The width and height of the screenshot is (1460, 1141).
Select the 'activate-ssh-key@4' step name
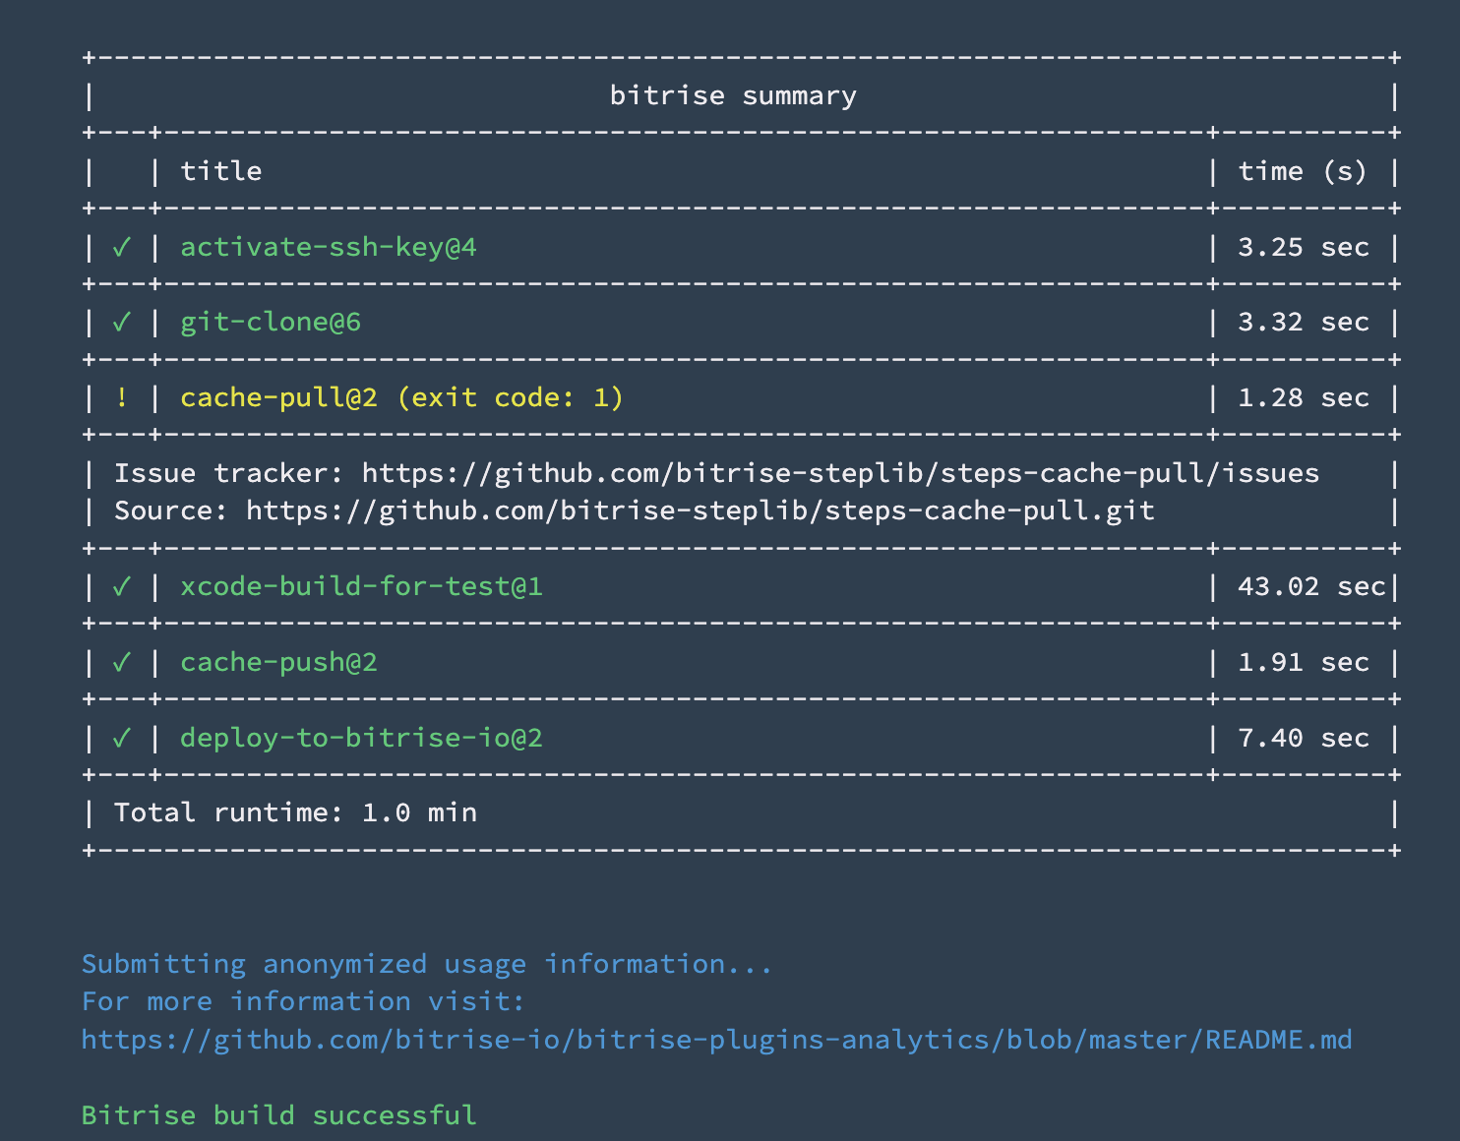tap(329, 247)
